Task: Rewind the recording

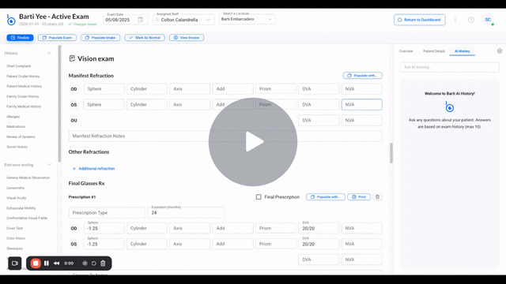Action: [x=56, y=263]
